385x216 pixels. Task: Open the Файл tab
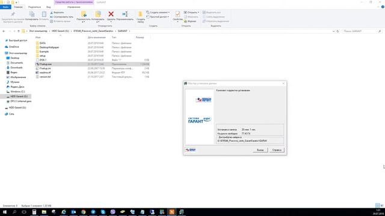[x=5, y=7]
